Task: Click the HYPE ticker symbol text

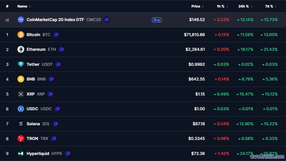Action: (x=57, y=153)
